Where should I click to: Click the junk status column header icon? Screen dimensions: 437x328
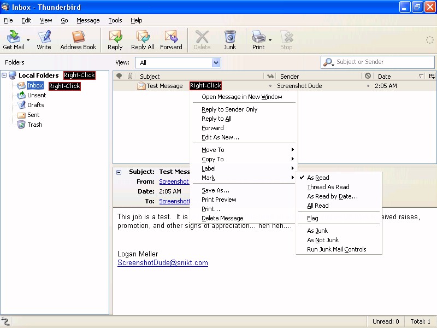368,75
